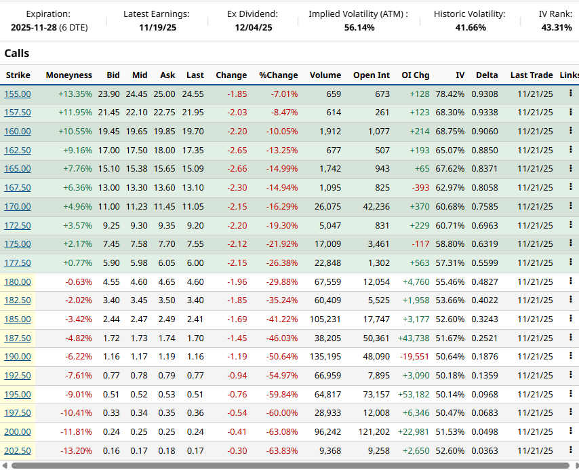
Task: Open the 162.50 strike link
Action: (18, 151)
